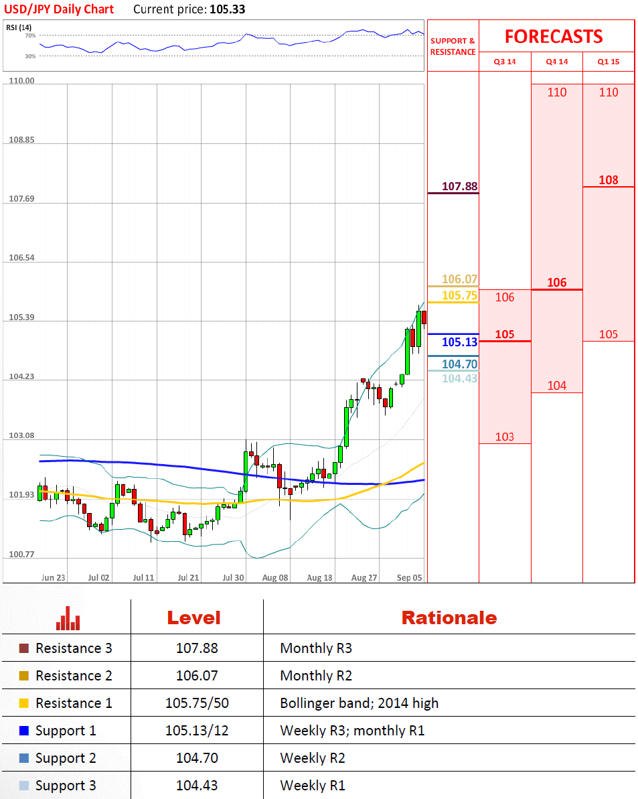Click the Resistance 2 gold swatch
Screen dimensions: 638x799
coord(24,676)
